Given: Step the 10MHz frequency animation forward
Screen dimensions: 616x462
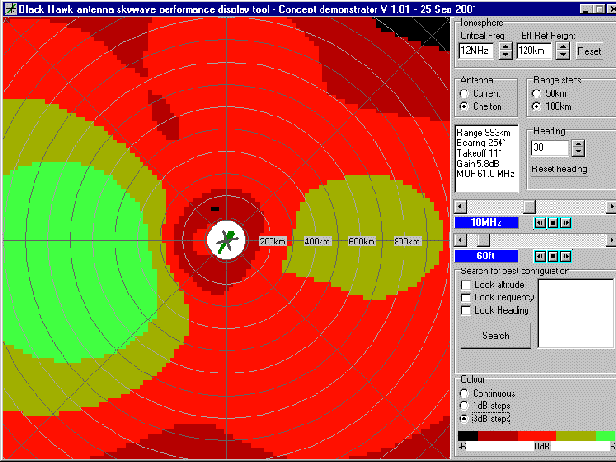Looking at the screenshot, I should [565, 222].
